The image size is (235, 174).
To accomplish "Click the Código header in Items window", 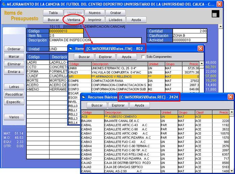I will pyautogui.click(x=80, y=64).
